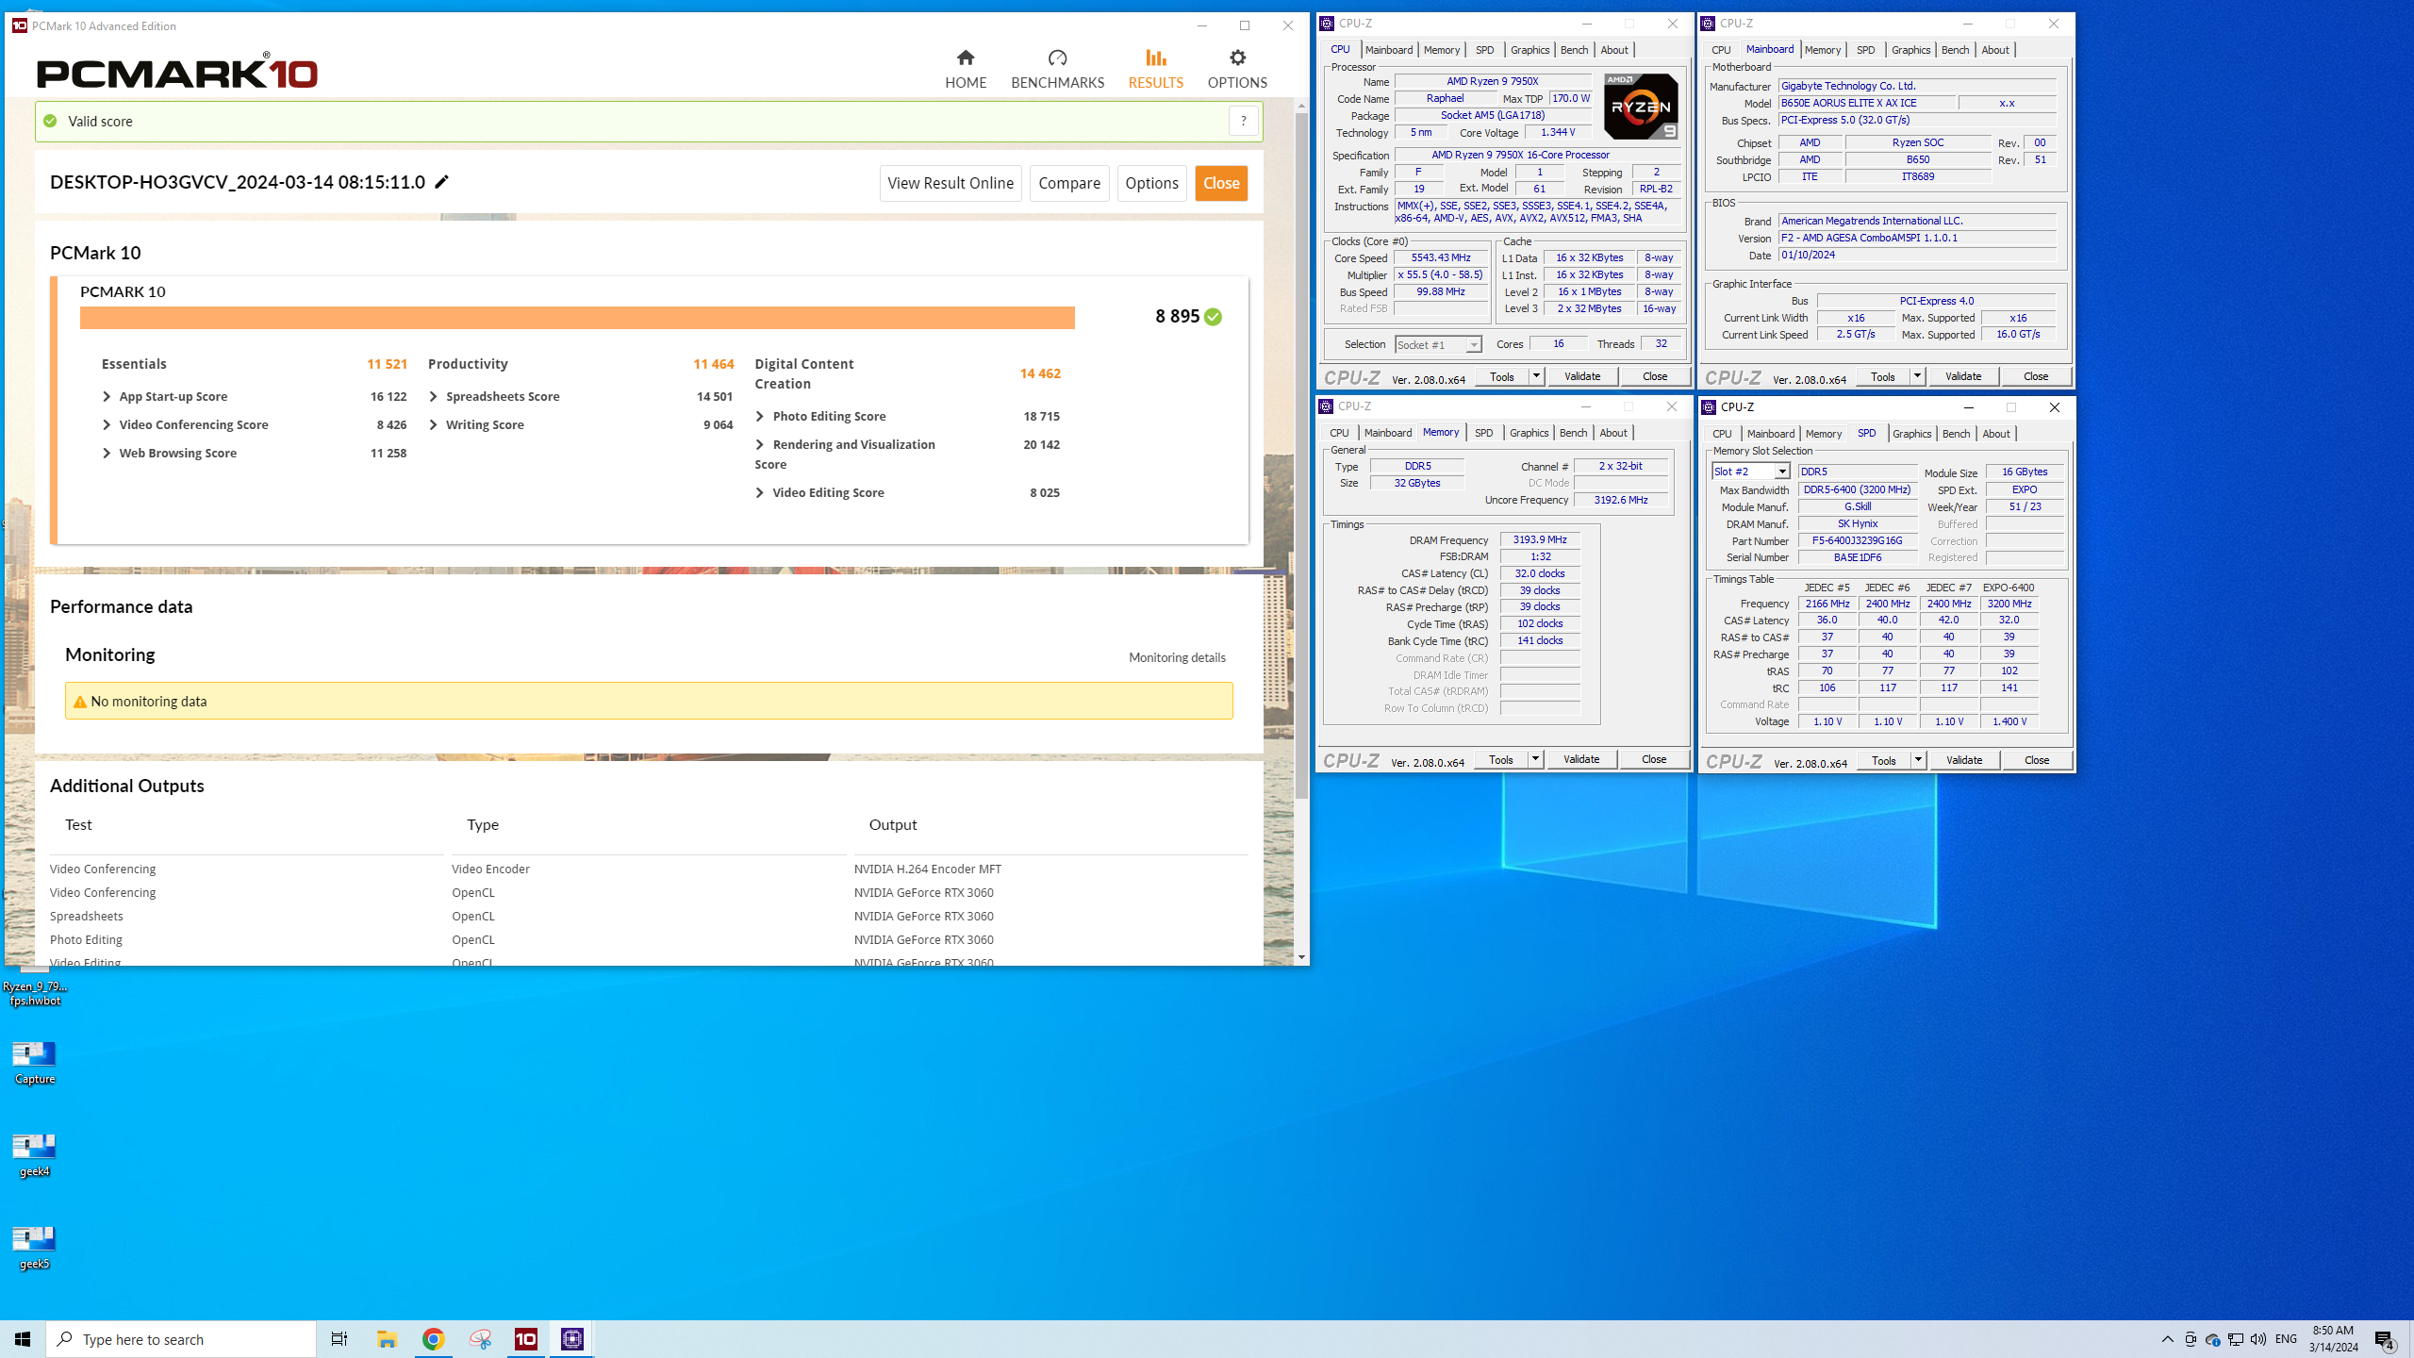The image size is (2414, 1358).
Task: Expand Video Conferencing Score details
Action: coord(107,425)
